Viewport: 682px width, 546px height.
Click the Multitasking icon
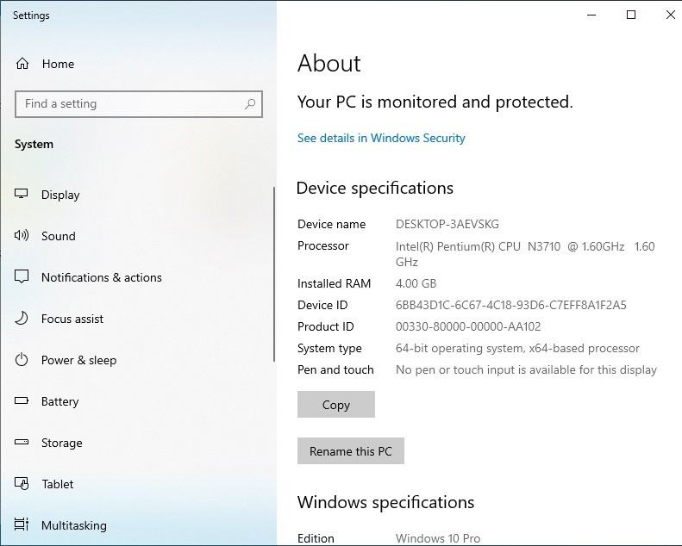[22, 525]
